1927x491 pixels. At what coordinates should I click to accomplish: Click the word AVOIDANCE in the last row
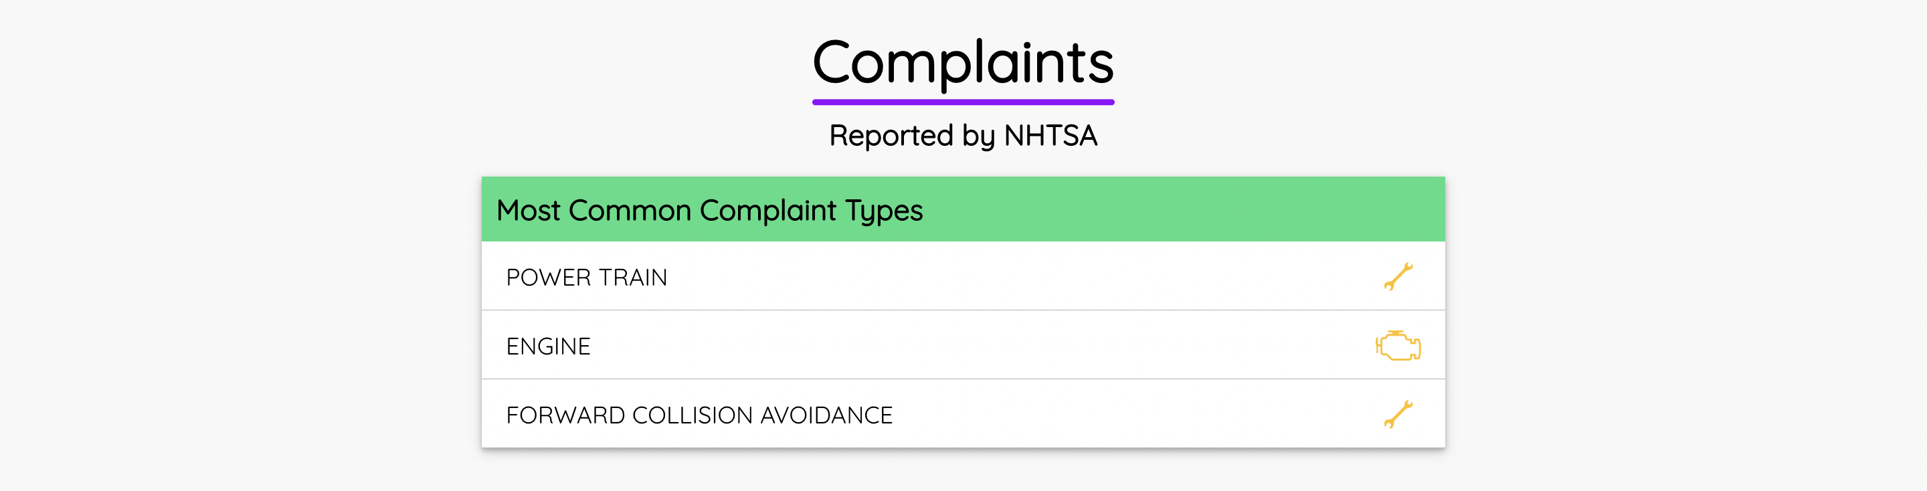tap(826, 415)
